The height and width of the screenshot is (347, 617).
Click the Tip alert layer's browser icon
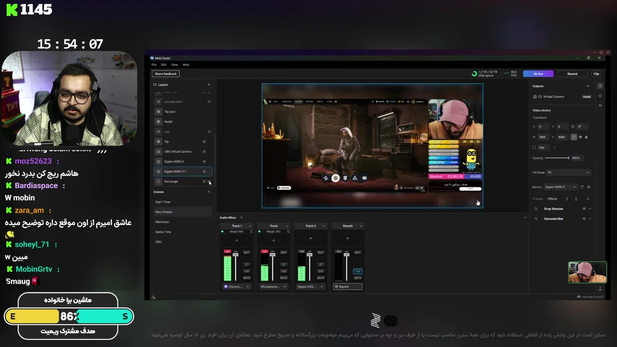pos(159,111)
